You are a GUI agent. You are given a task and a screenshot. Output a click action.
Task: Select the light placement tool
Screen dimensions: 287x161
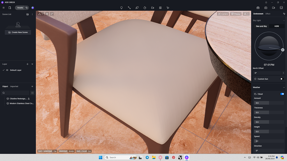pos(121,8)
